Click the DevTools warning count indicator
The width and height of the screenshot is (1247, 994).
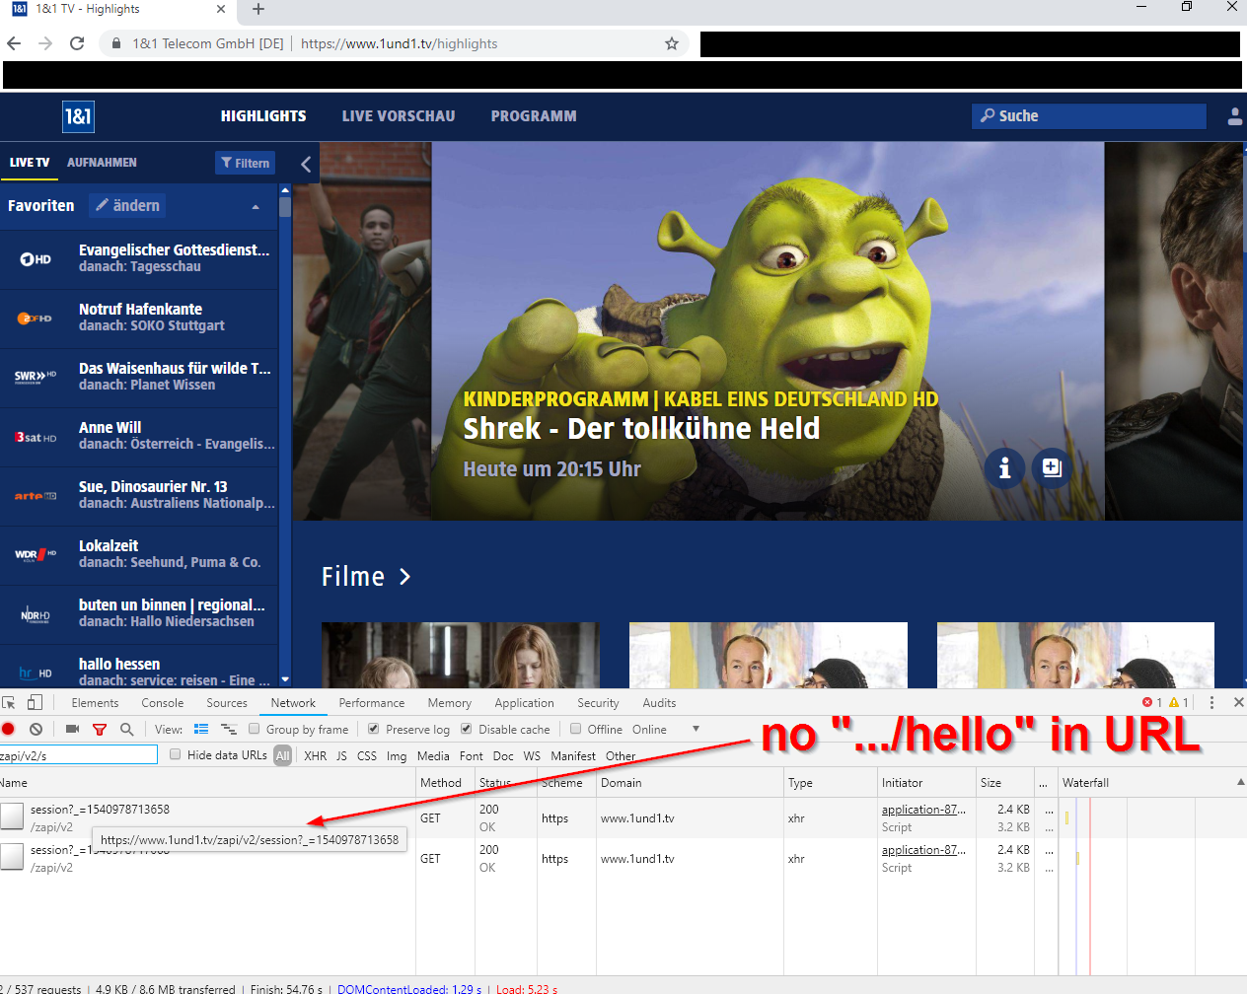[x=1179, y=703]
